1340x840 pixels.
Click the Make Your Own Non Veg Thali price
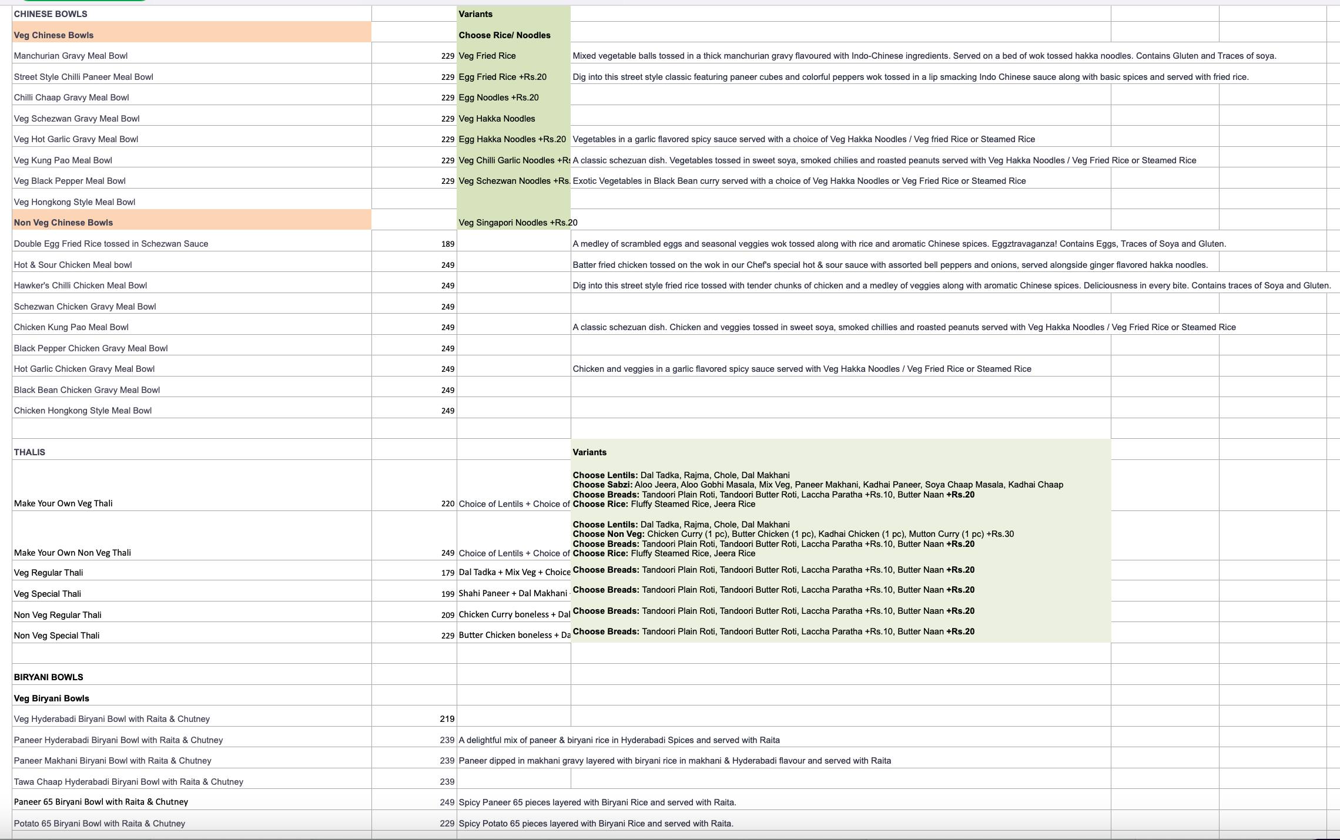447,553
